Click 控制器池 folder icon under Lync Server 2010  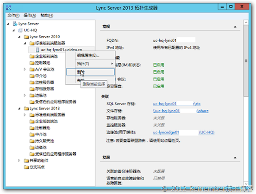pos(32,63)
